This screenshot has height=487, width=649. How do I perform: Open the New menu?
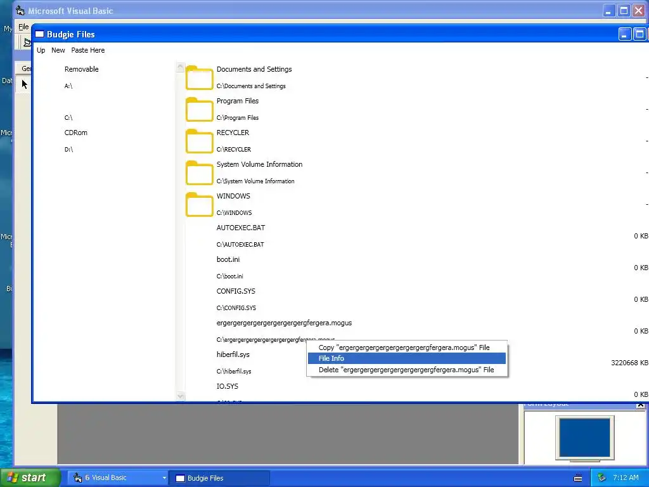click(58, 50)
